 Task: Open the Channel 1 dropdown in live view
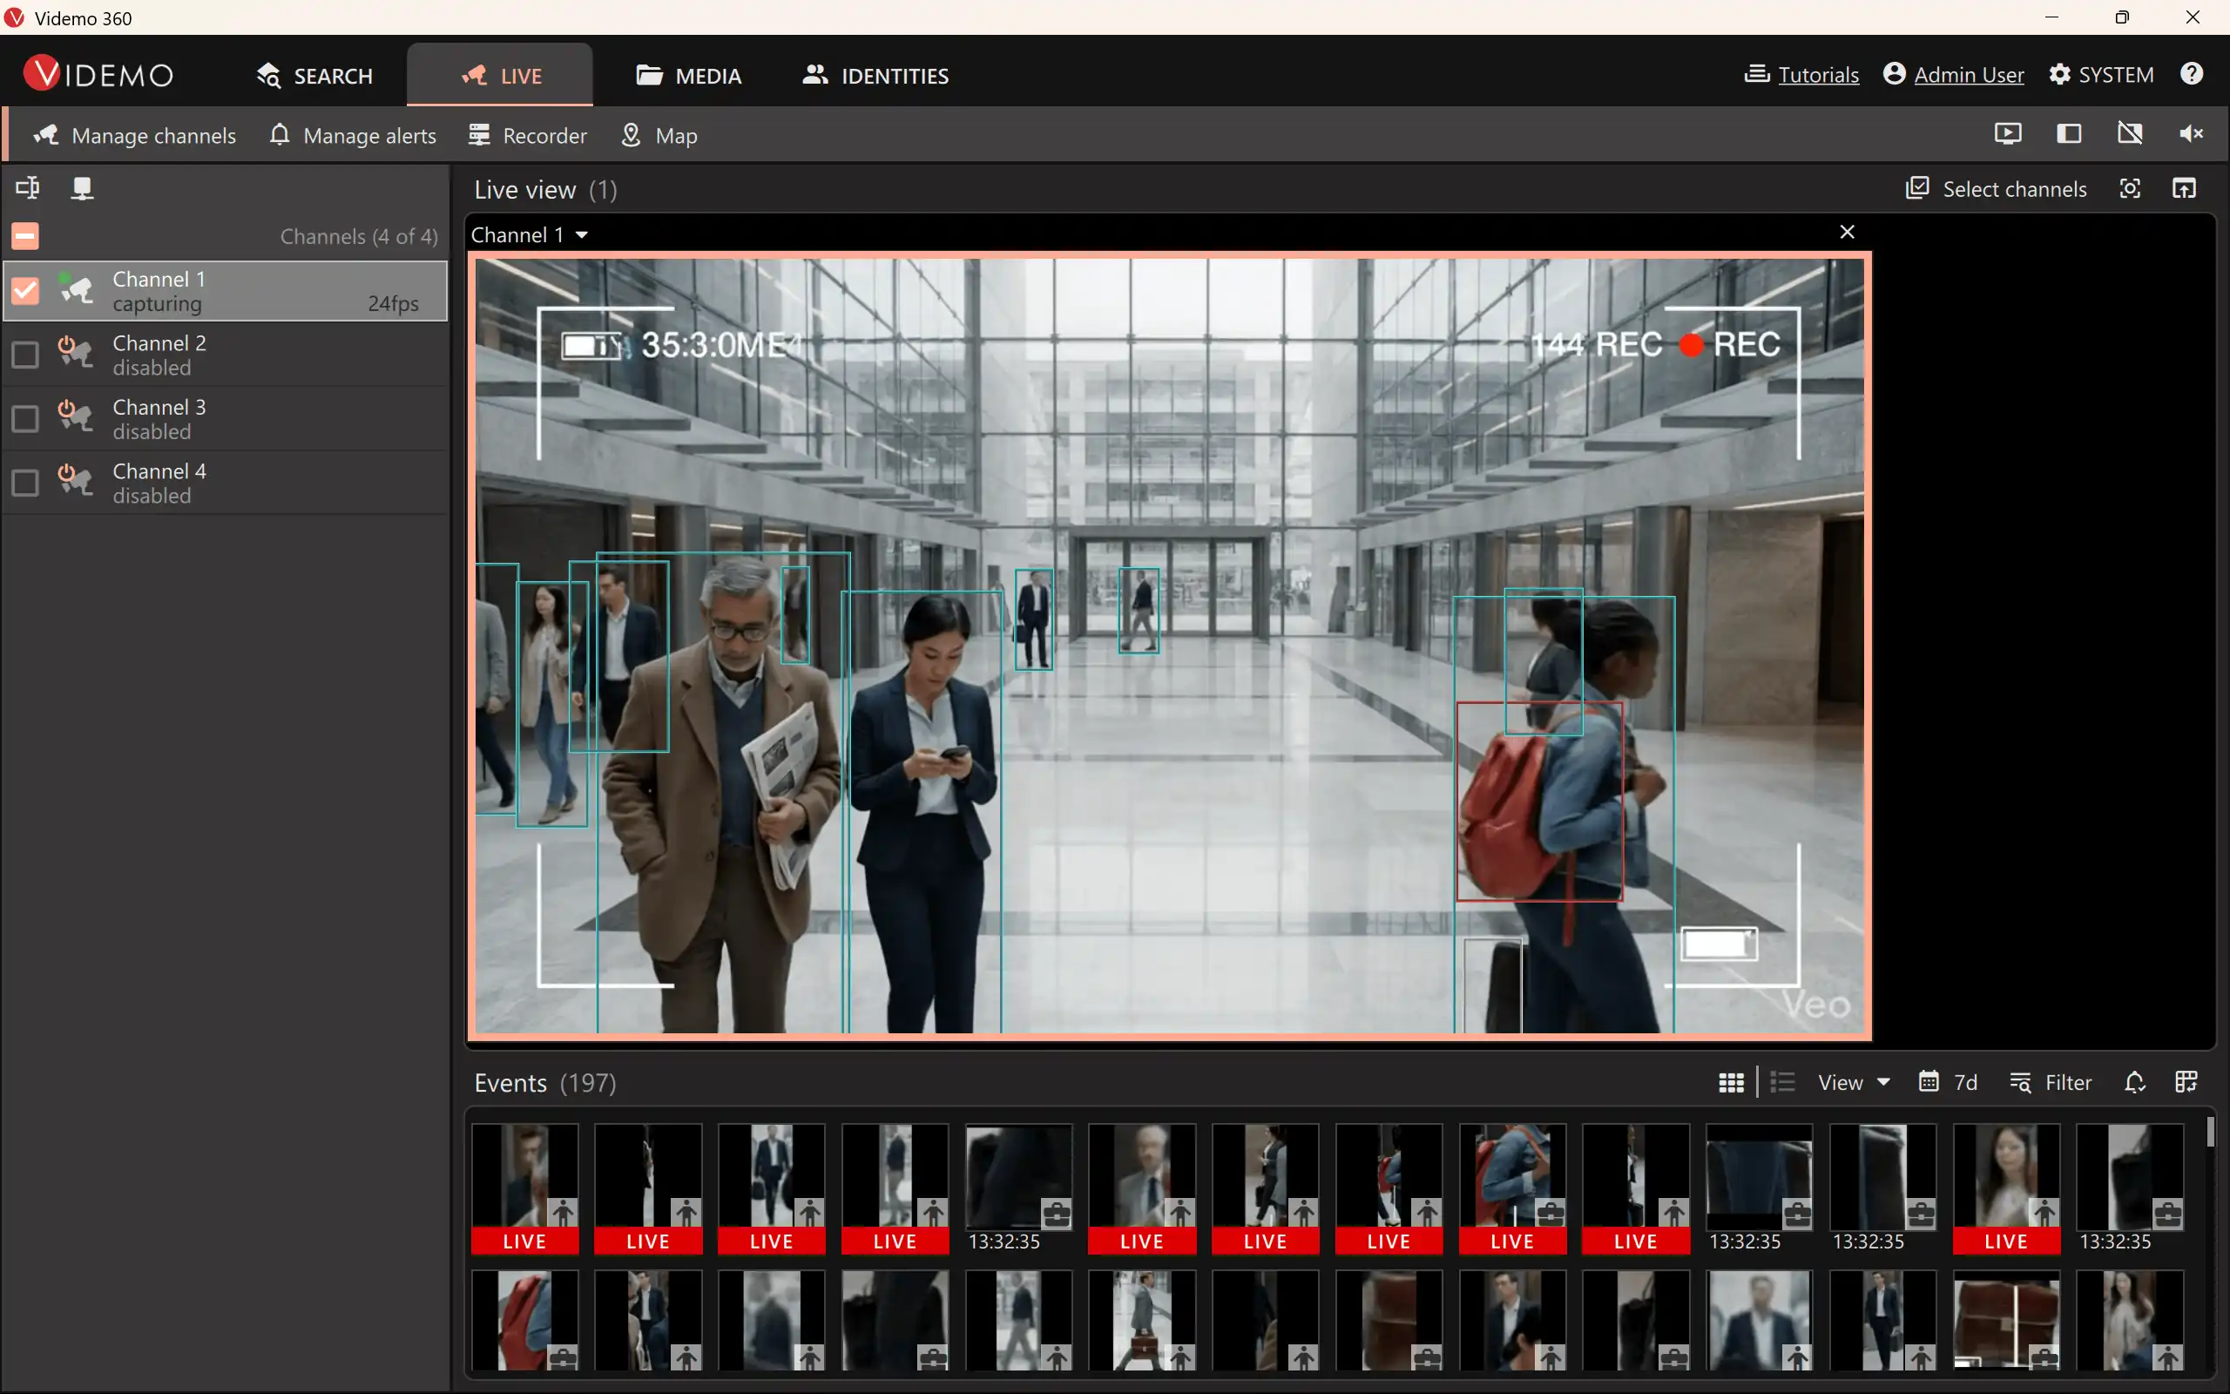click(x=530, y=235)
